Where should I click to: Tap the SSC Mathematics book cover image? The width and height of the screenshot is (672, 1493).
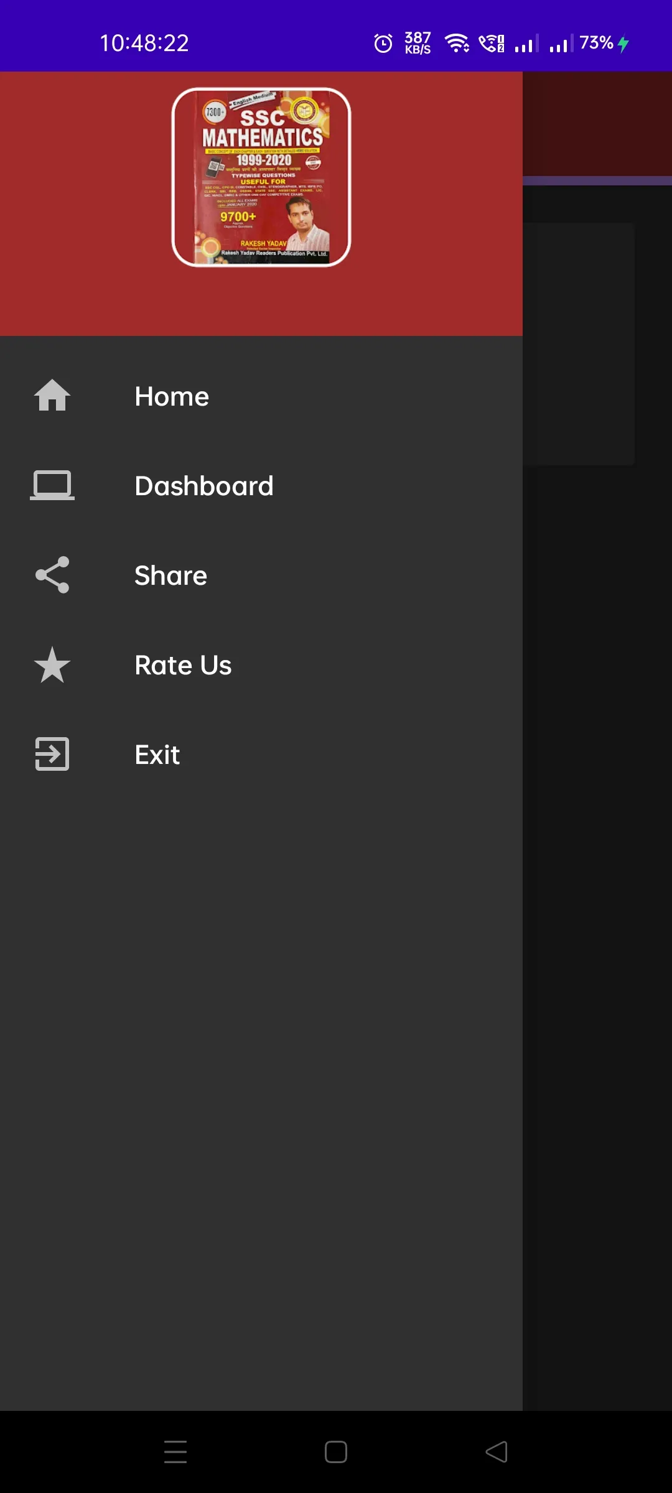pos(261,177)
